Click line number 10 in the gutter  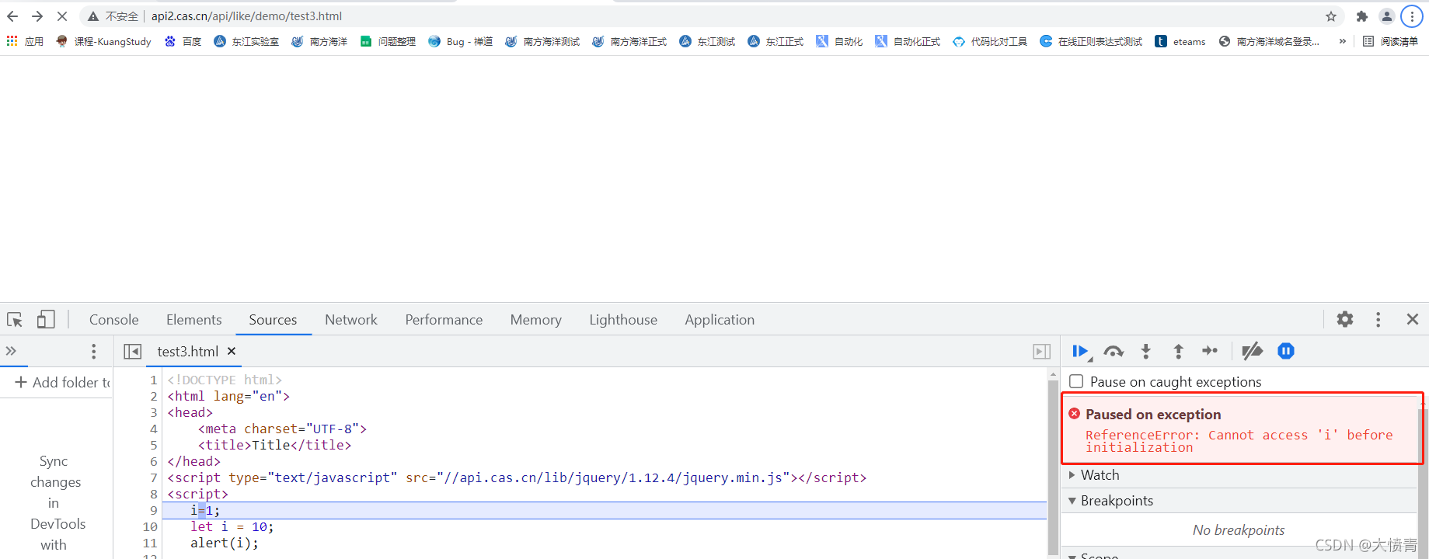pos(150,526)
